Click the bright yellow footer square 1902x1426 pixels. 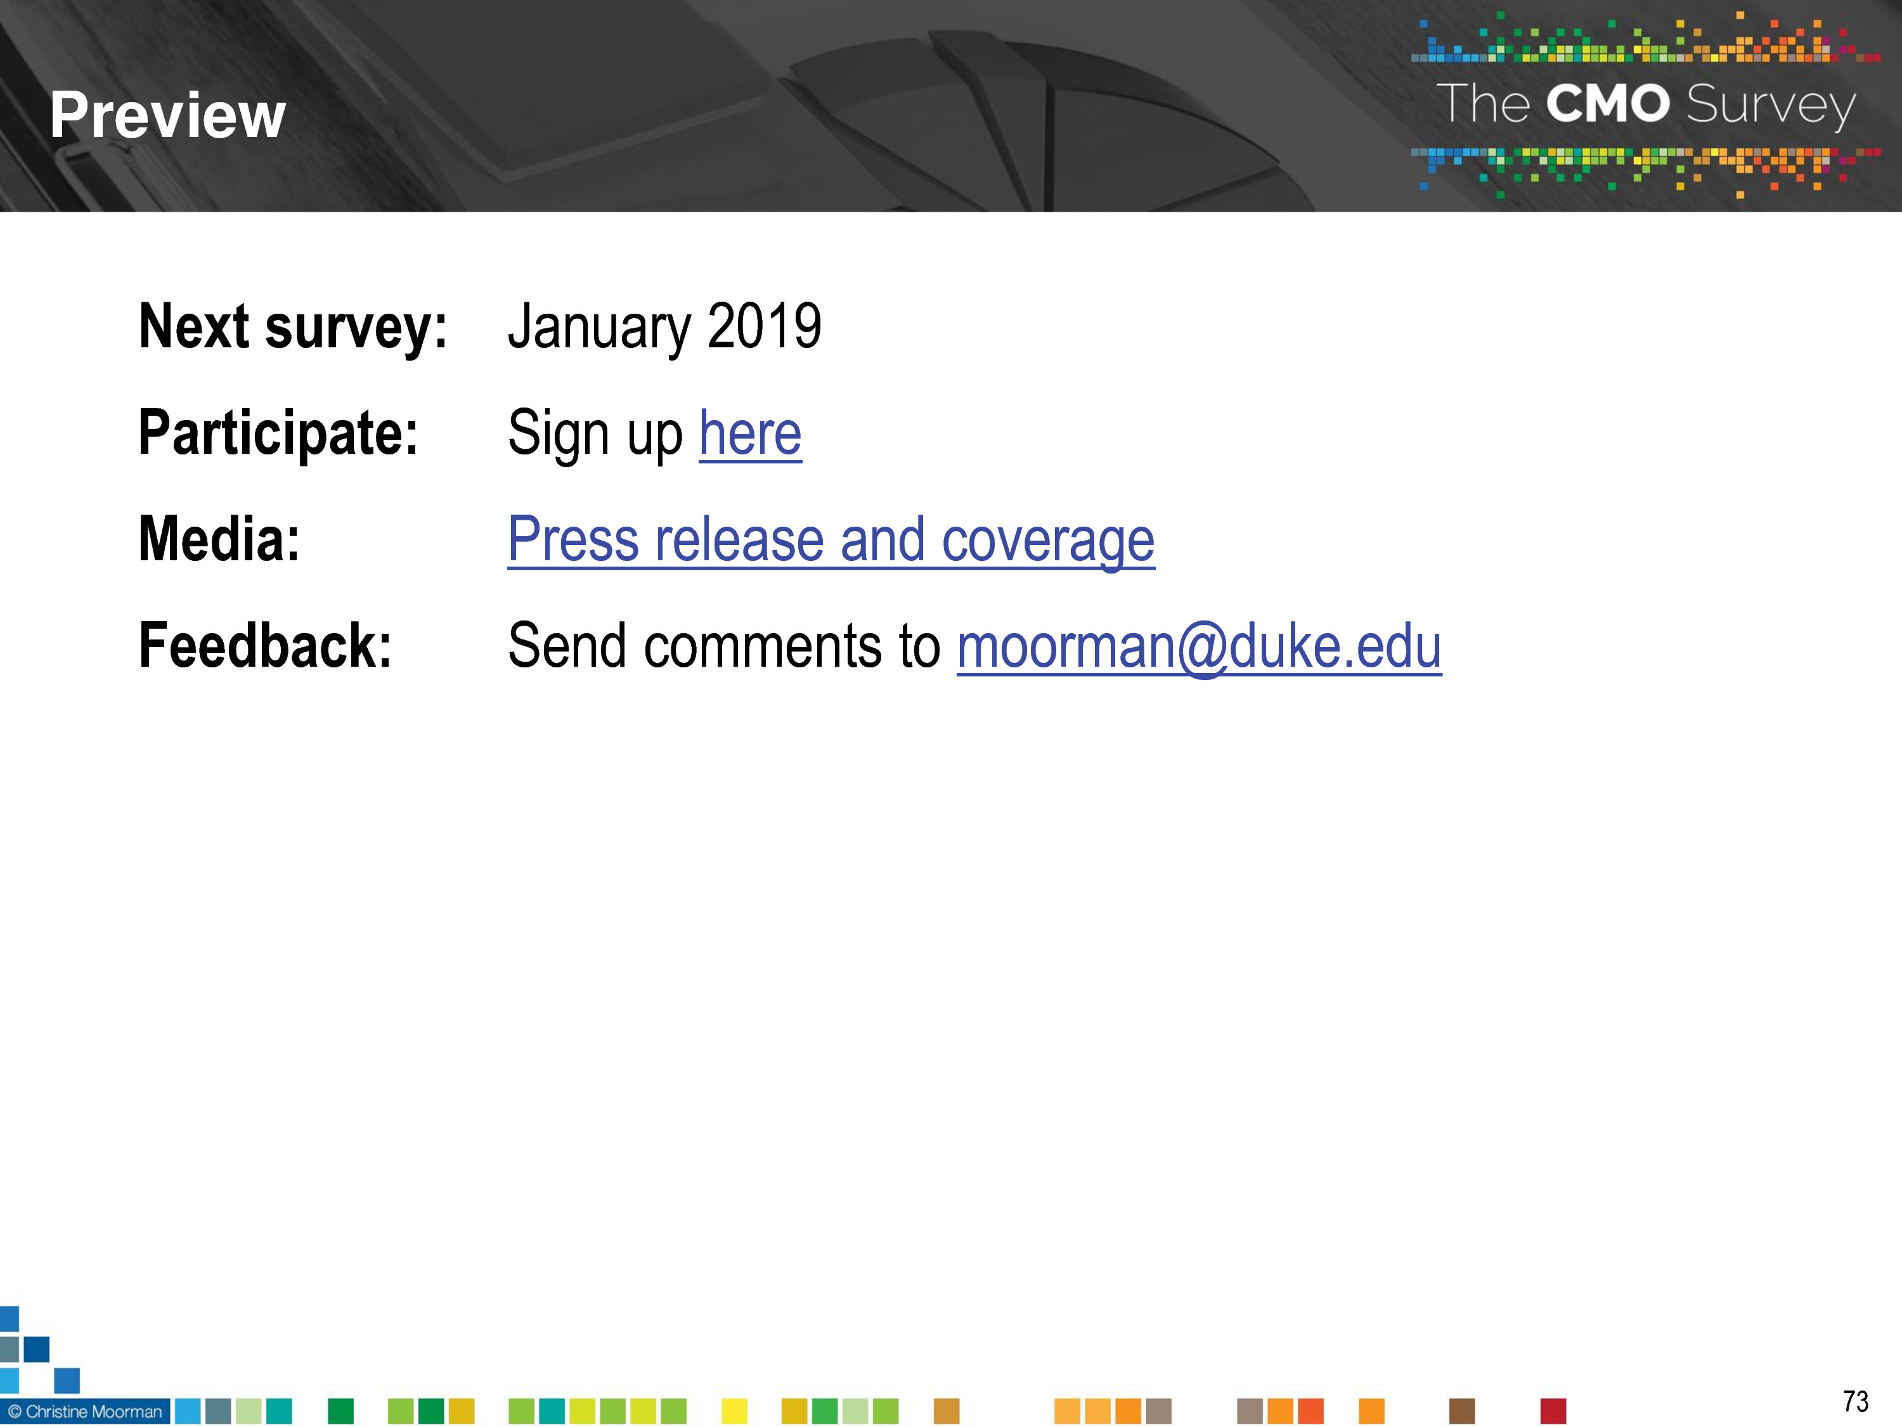coord(734,1411)
